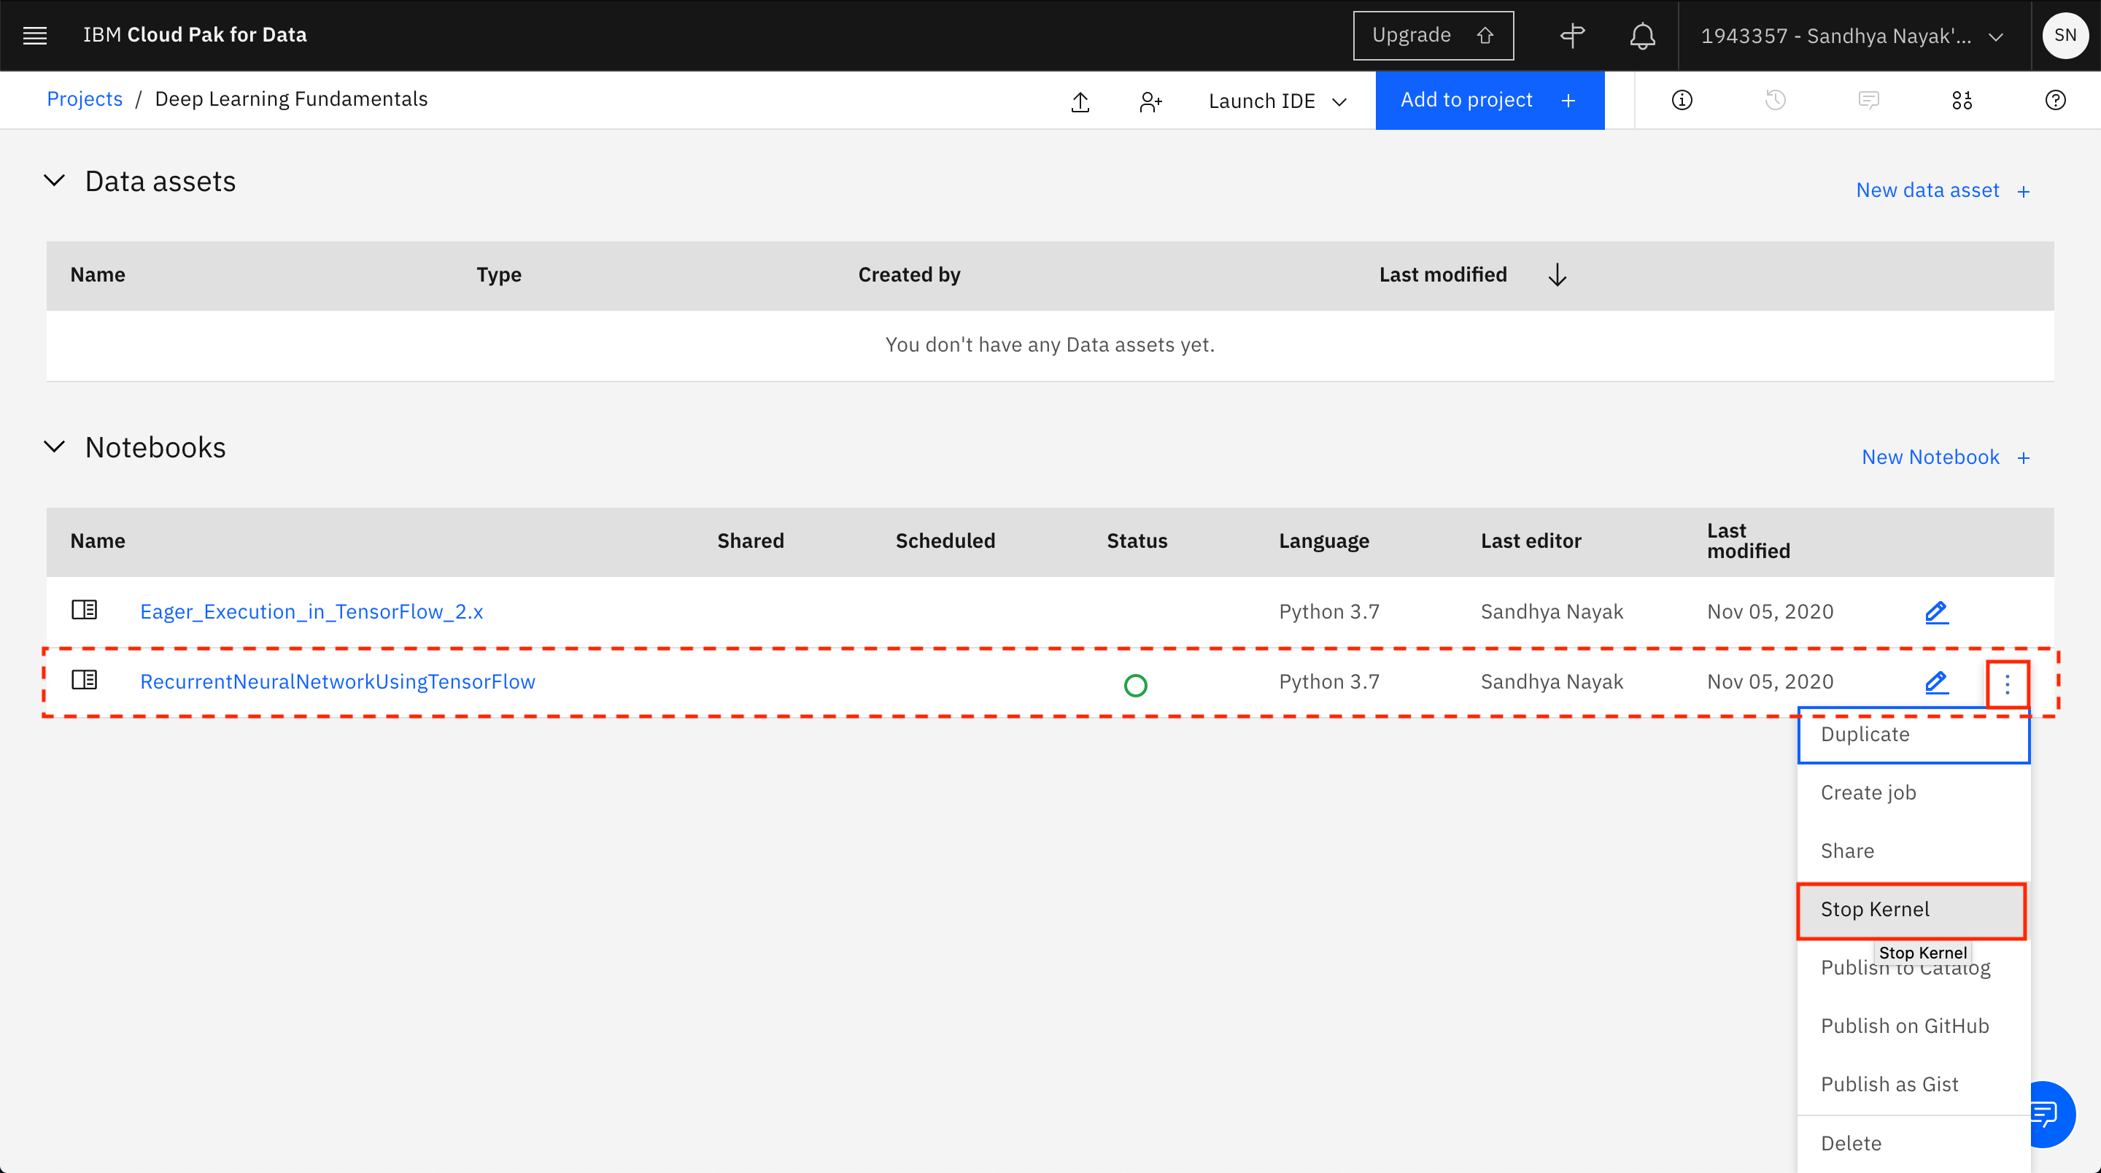This screenshot has width=2101, height=1173.
Task: Open the Launch IDE dropdown
Action: point(1277,101)
